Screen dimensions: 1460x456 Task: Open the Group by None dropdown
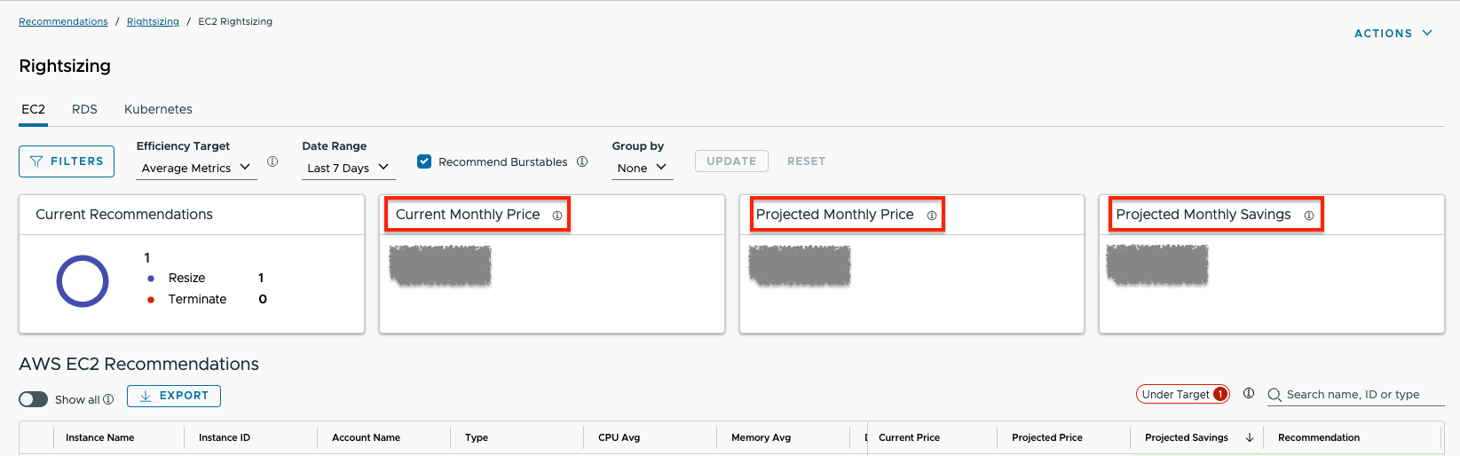(642, 168)
